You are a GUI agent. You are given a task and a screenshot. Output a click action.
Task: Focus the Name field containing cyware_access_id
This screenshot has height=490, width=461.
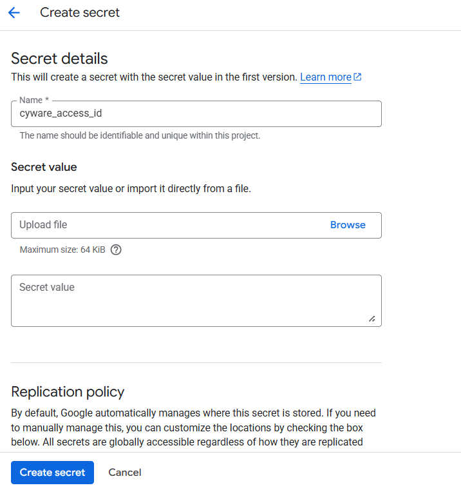[x=196, y=113]
